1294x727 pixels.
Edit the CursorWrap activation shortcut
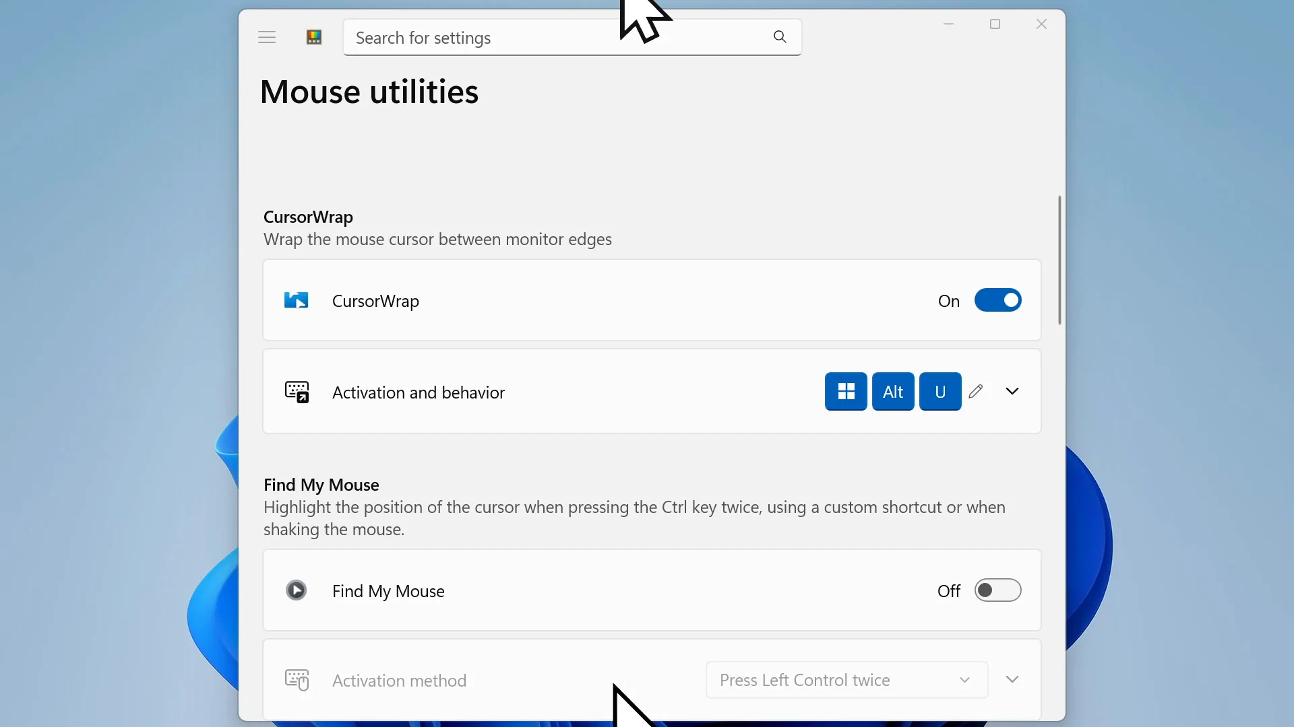tap(976, 391)
